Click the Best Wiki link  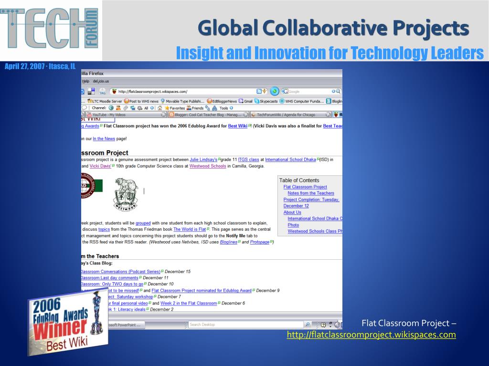pyautogui.click(x=238, y=126)
